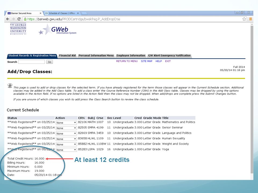Open Action dropdown for HLWL 1108W
This screenshot has height=193, width=258.
point(66,144)
